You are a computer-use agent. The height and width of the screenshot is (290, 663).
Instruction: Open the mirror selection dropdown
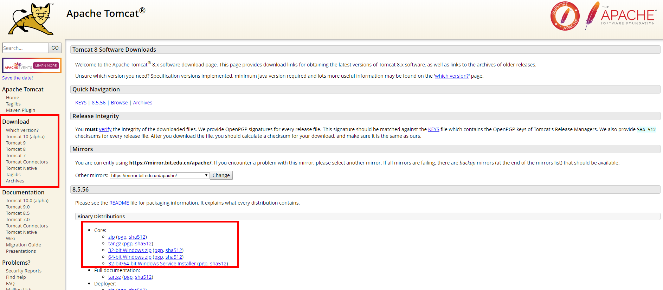[x=160, y=175]
